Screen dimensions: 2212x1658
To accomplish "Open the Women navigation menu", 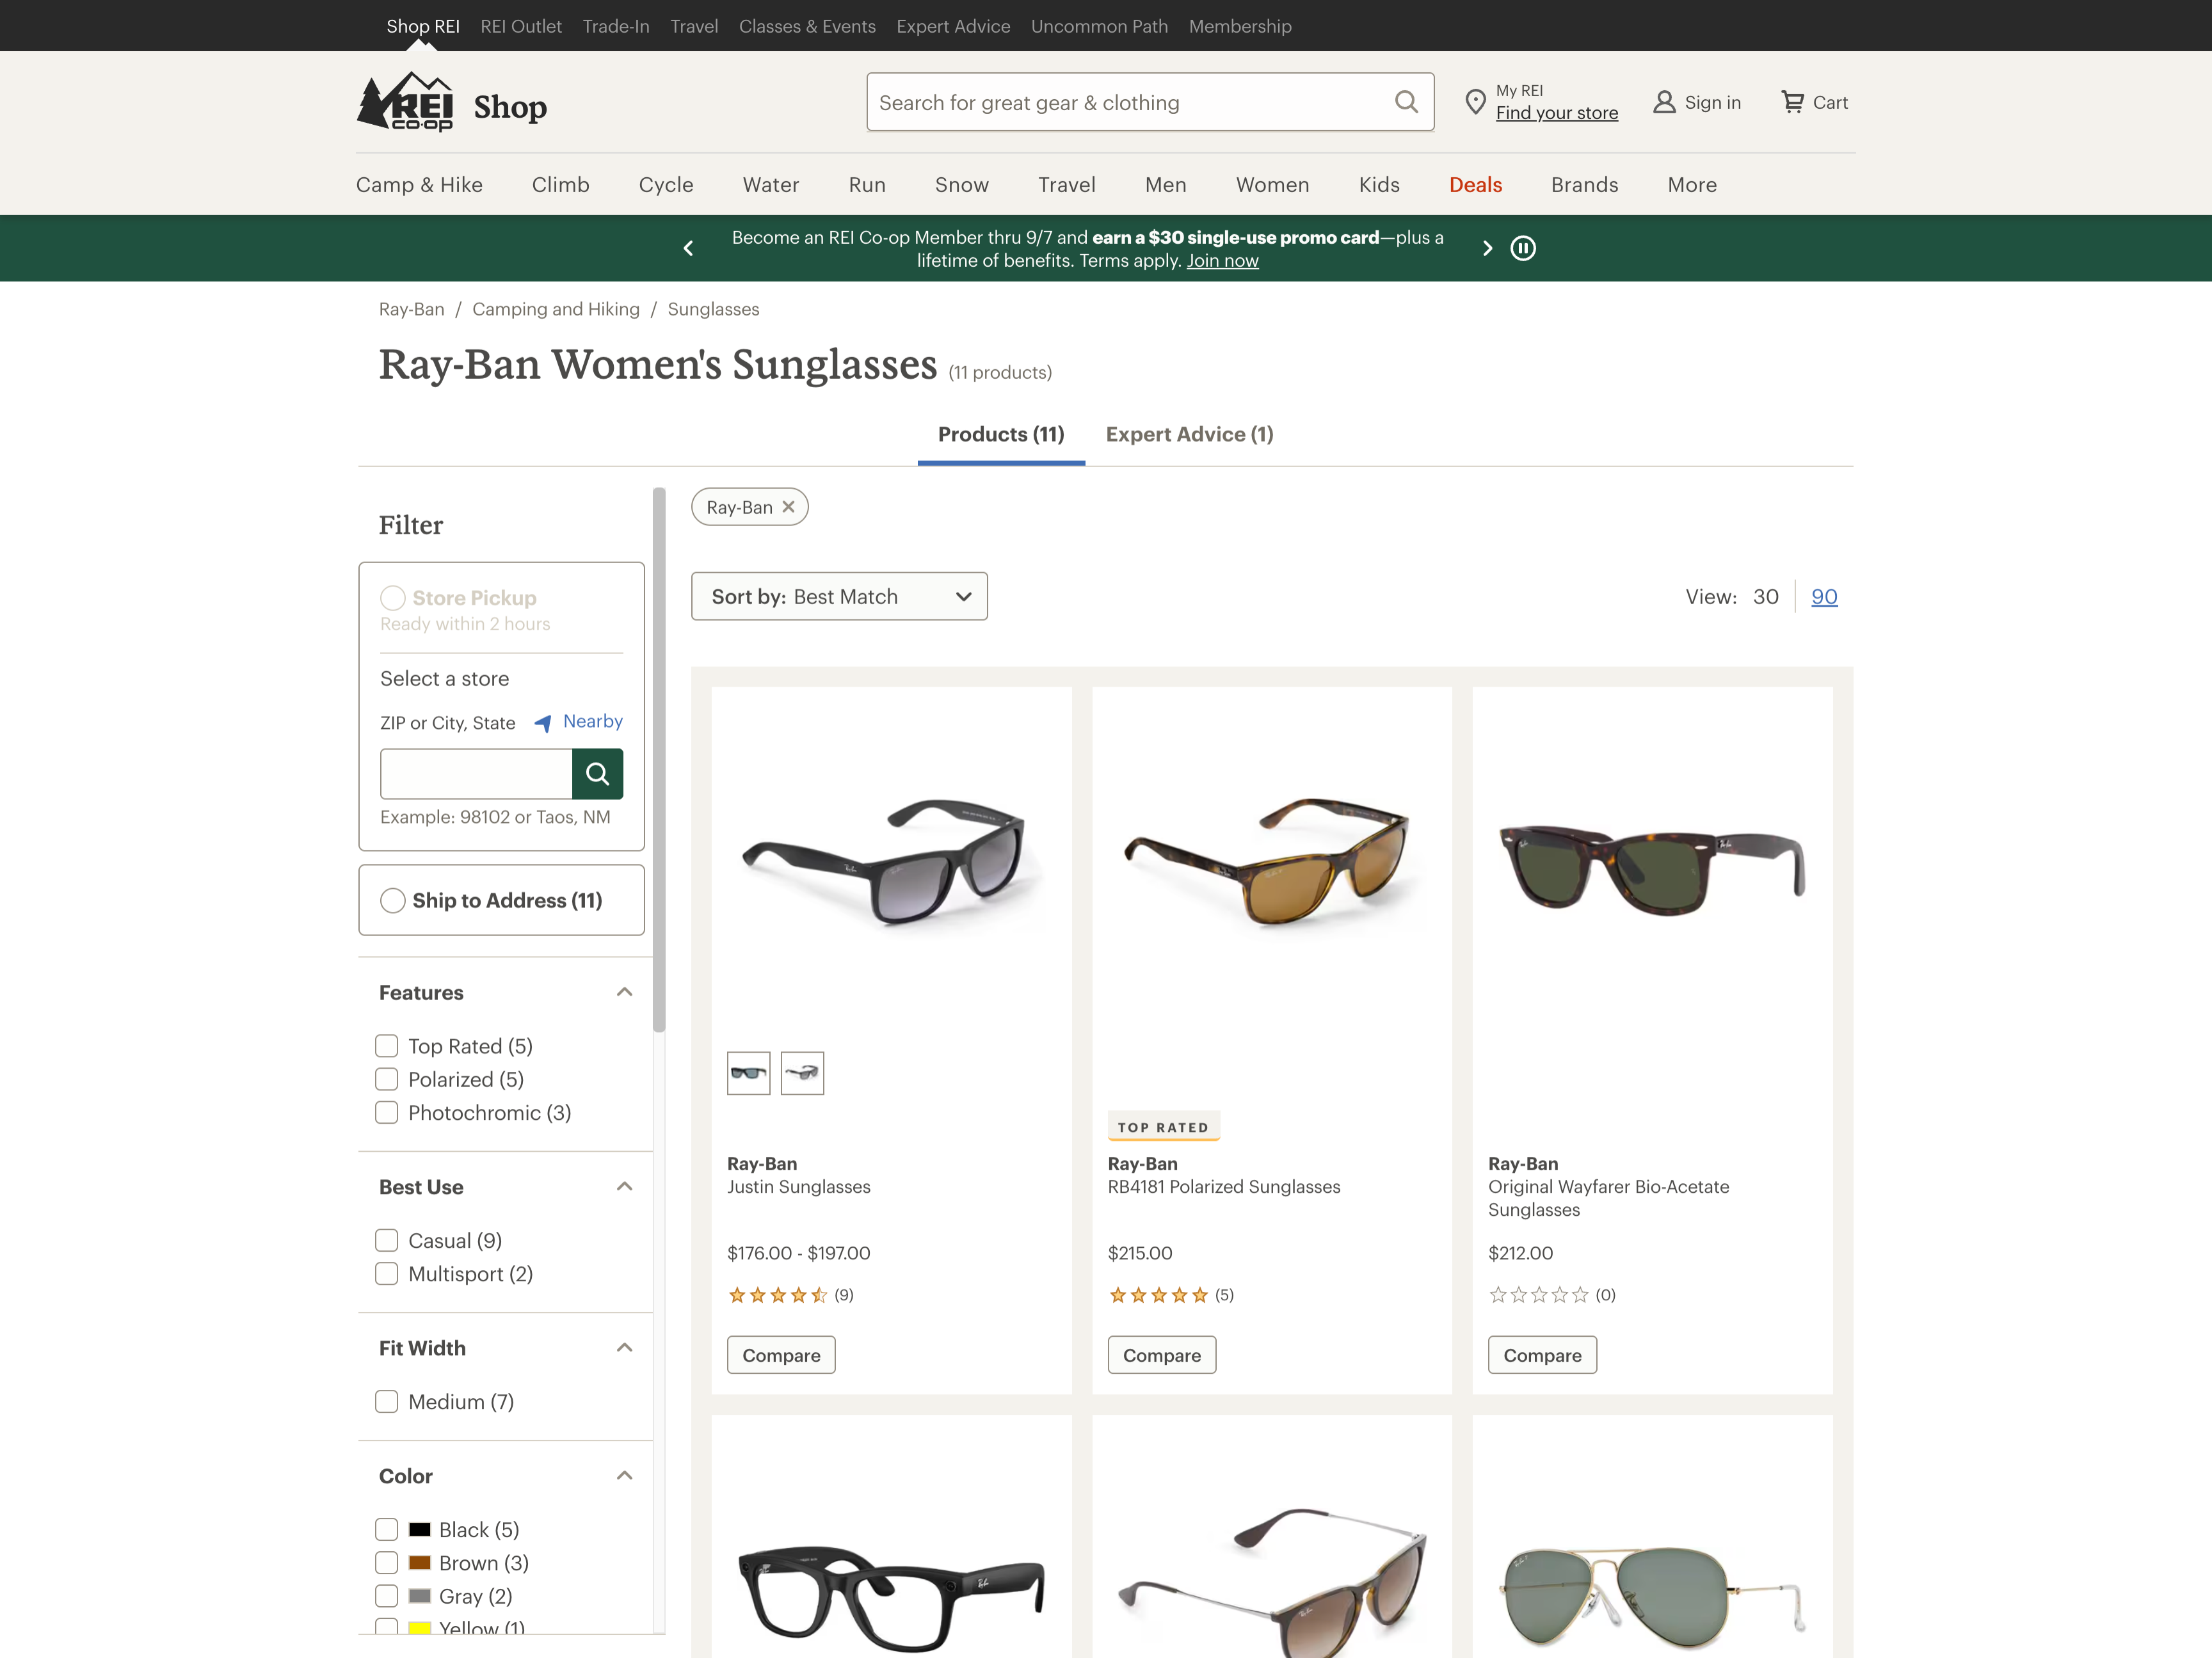I will [1272, 185].
